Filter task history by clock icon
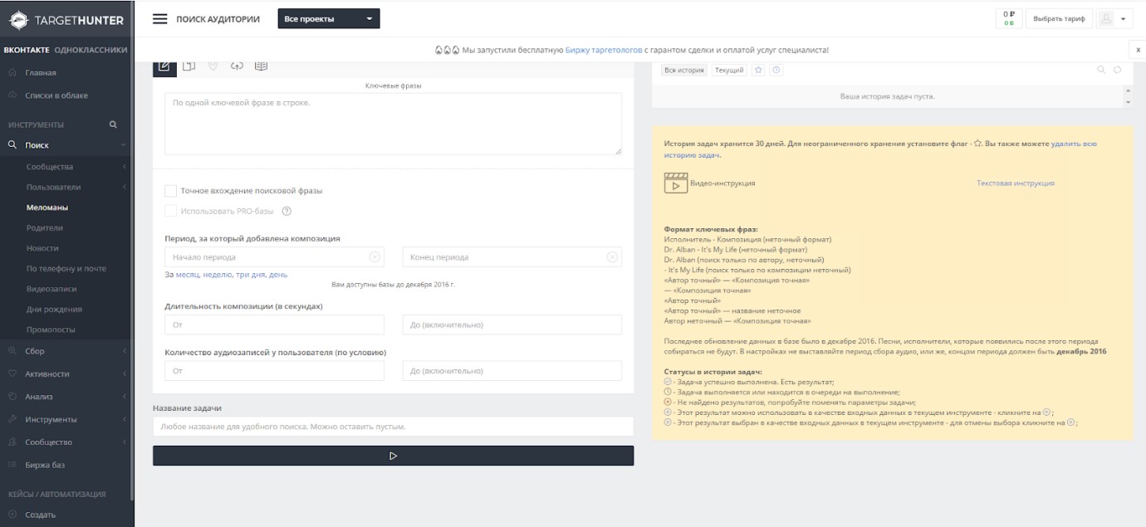Image resolution: width=1146 pixels, height=527 pixels. point(776,71)
